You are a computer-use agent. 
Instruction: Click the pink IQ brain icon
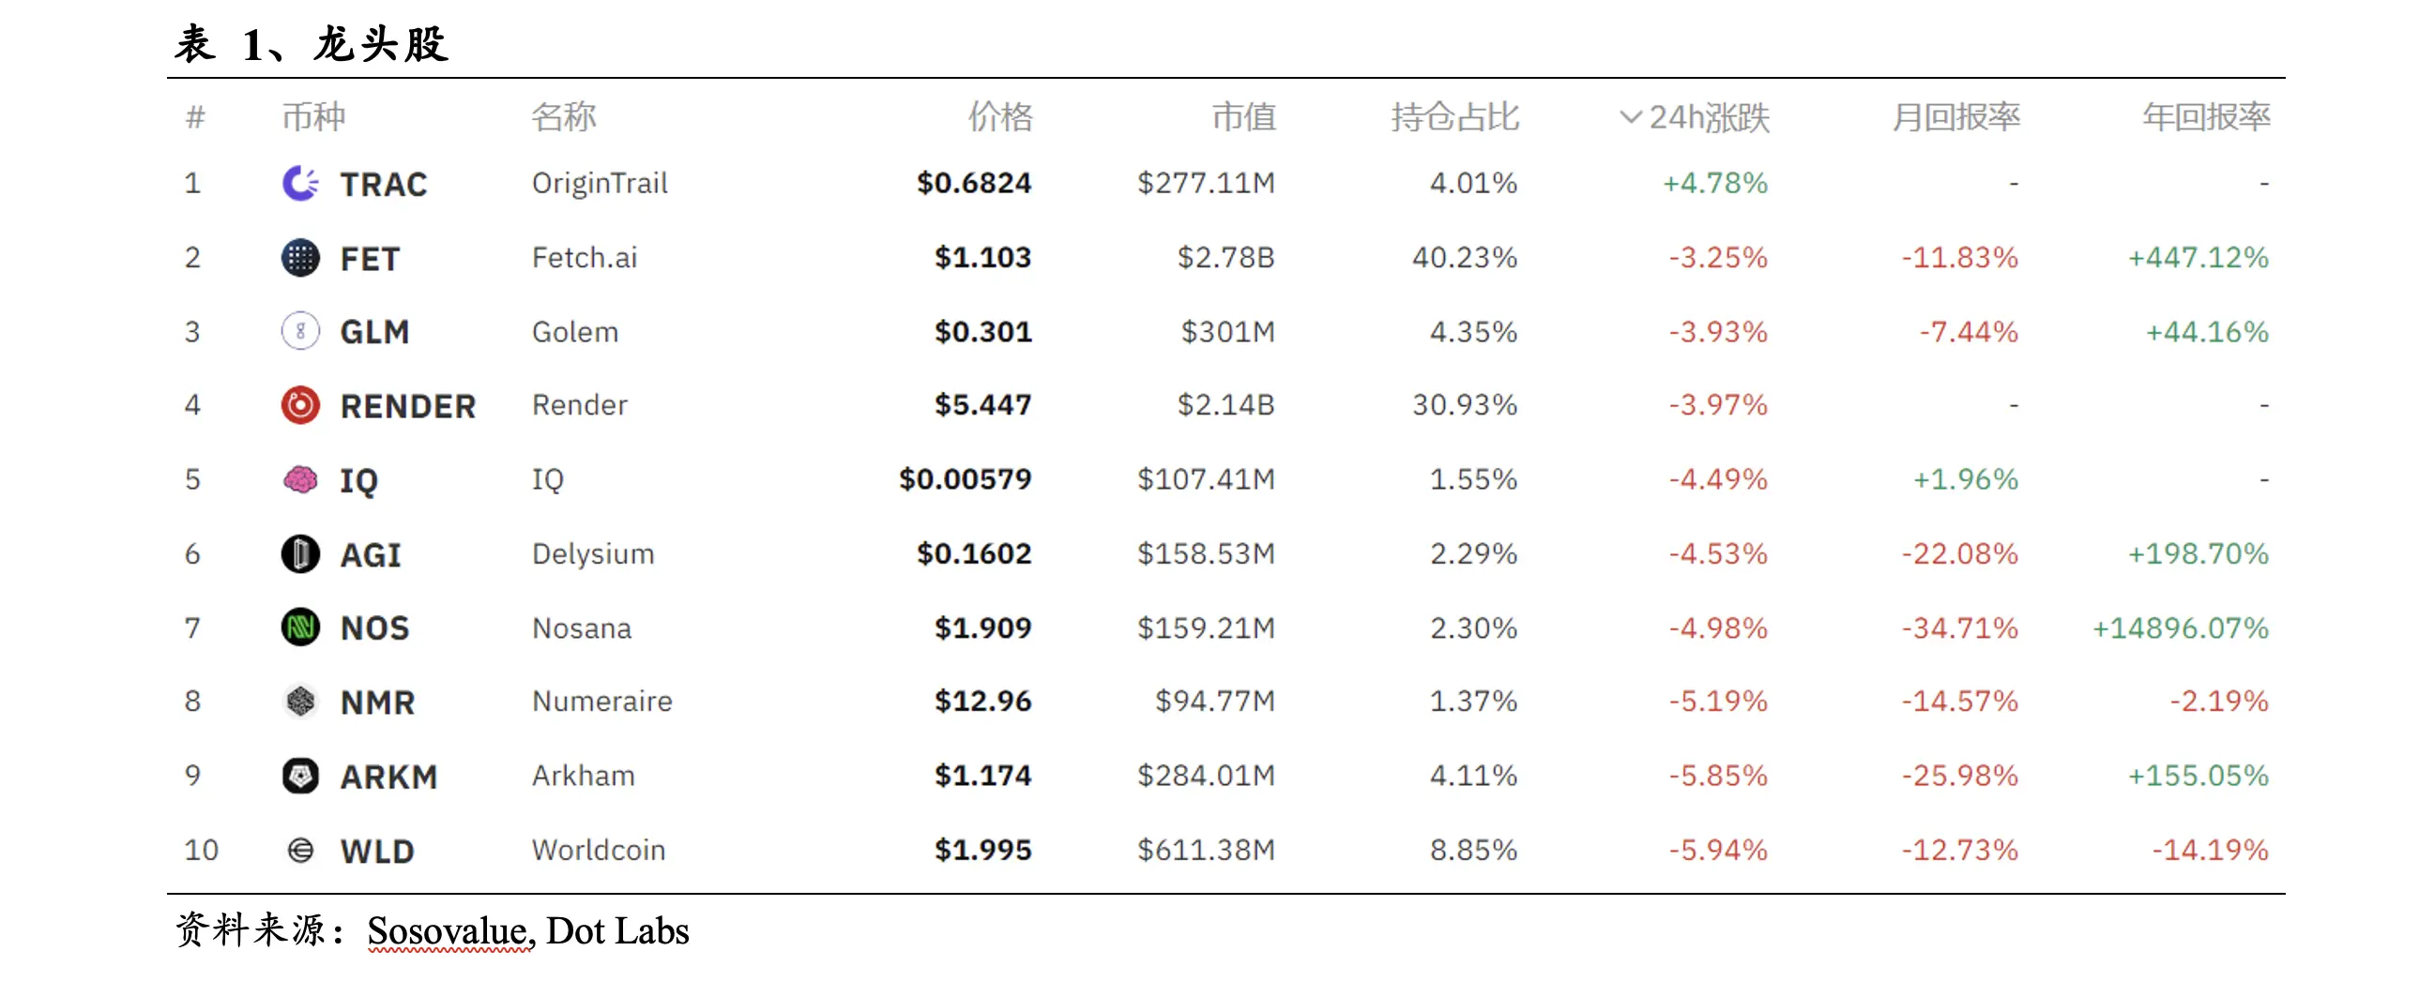click(x=300, y=479)
